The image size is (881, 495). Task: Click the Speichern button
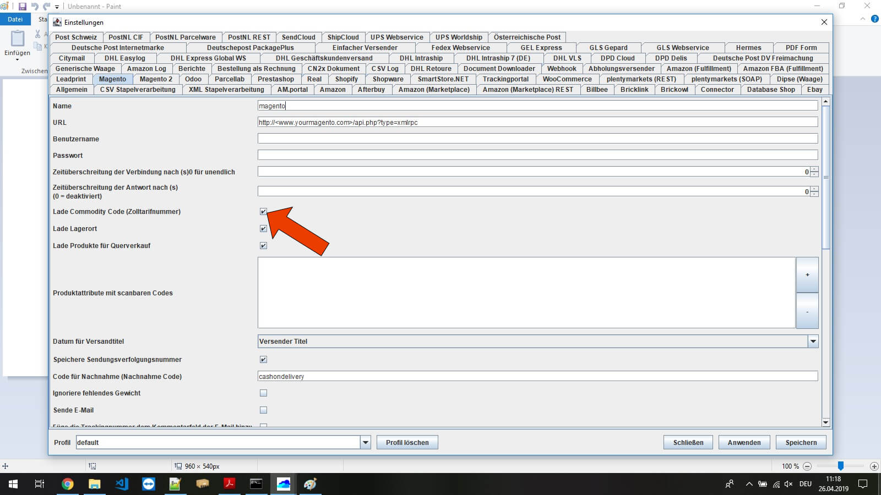pos(801,443)
